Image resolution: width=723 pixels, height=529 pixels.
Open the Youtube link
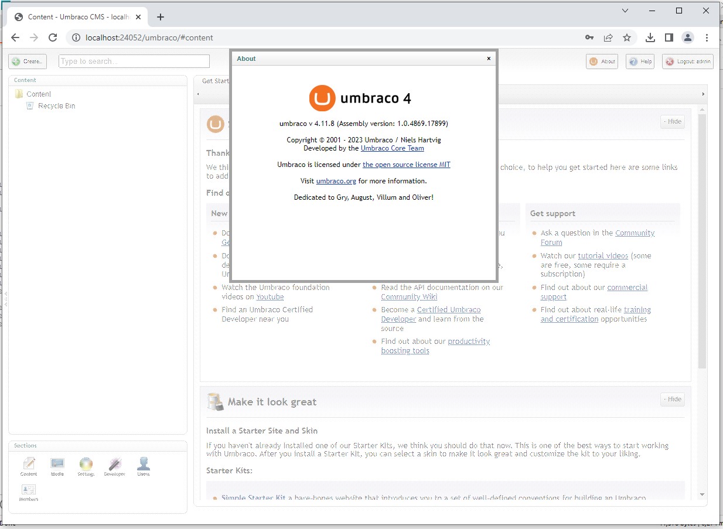[270, 297]
